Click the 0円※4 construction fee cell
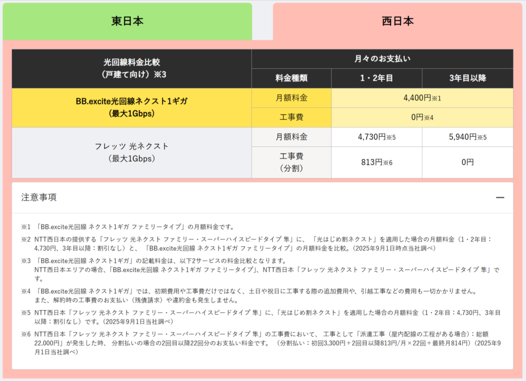This screenshot has width=526, height=381. tap(422, 117)
